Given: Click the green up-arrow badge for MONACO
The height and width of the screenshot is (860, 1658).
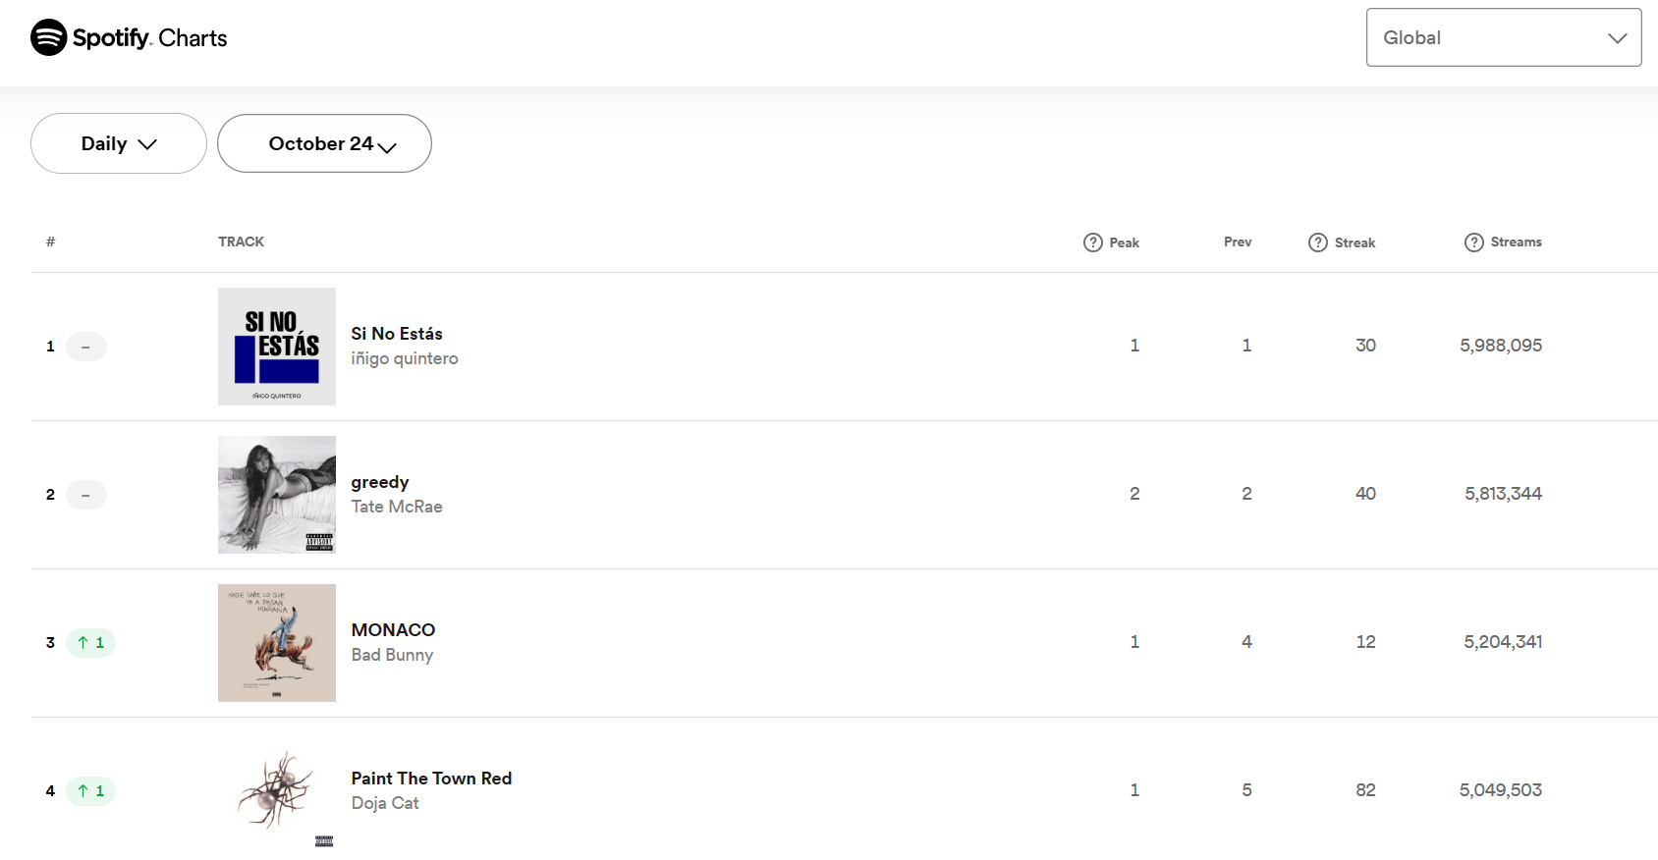Looking at the screenshot, I should click(90, 643).
